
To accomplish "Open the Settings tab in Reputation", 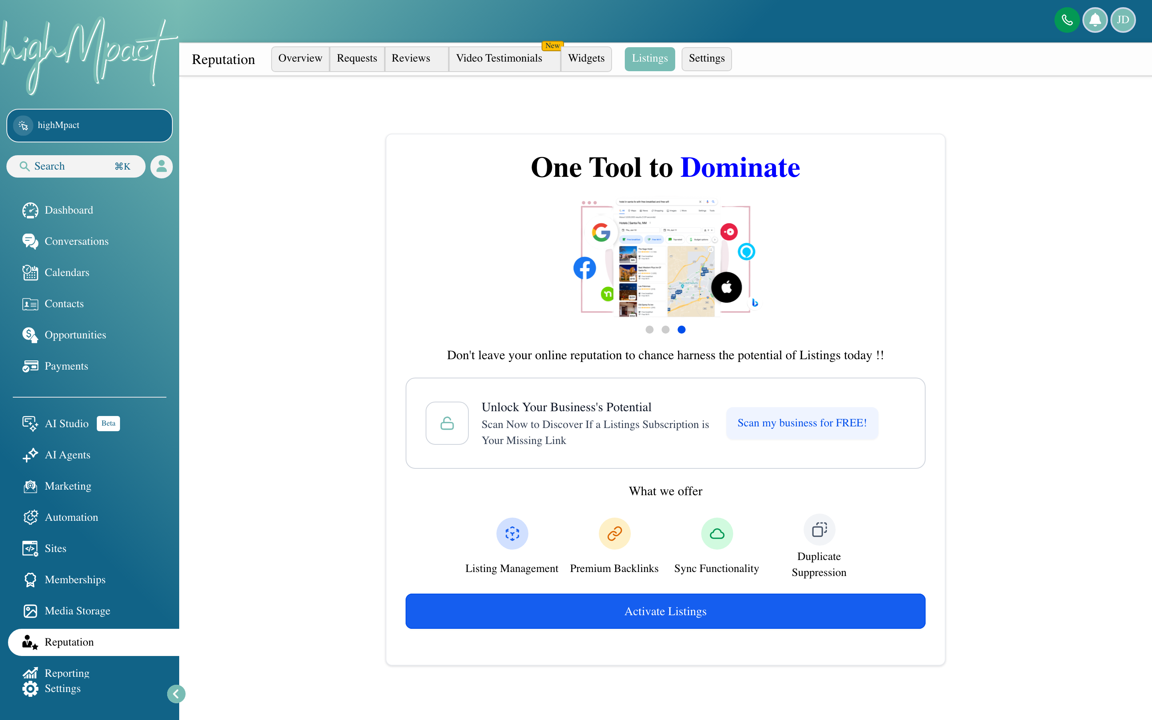I will (706, 58).
